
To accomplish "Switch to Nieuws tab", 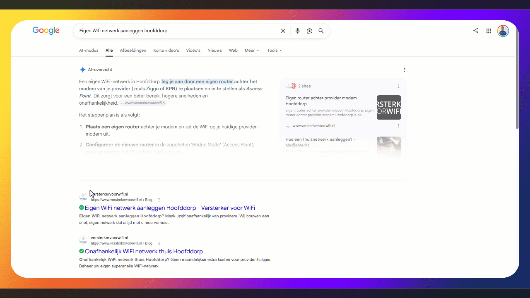I will pos(214,50).
